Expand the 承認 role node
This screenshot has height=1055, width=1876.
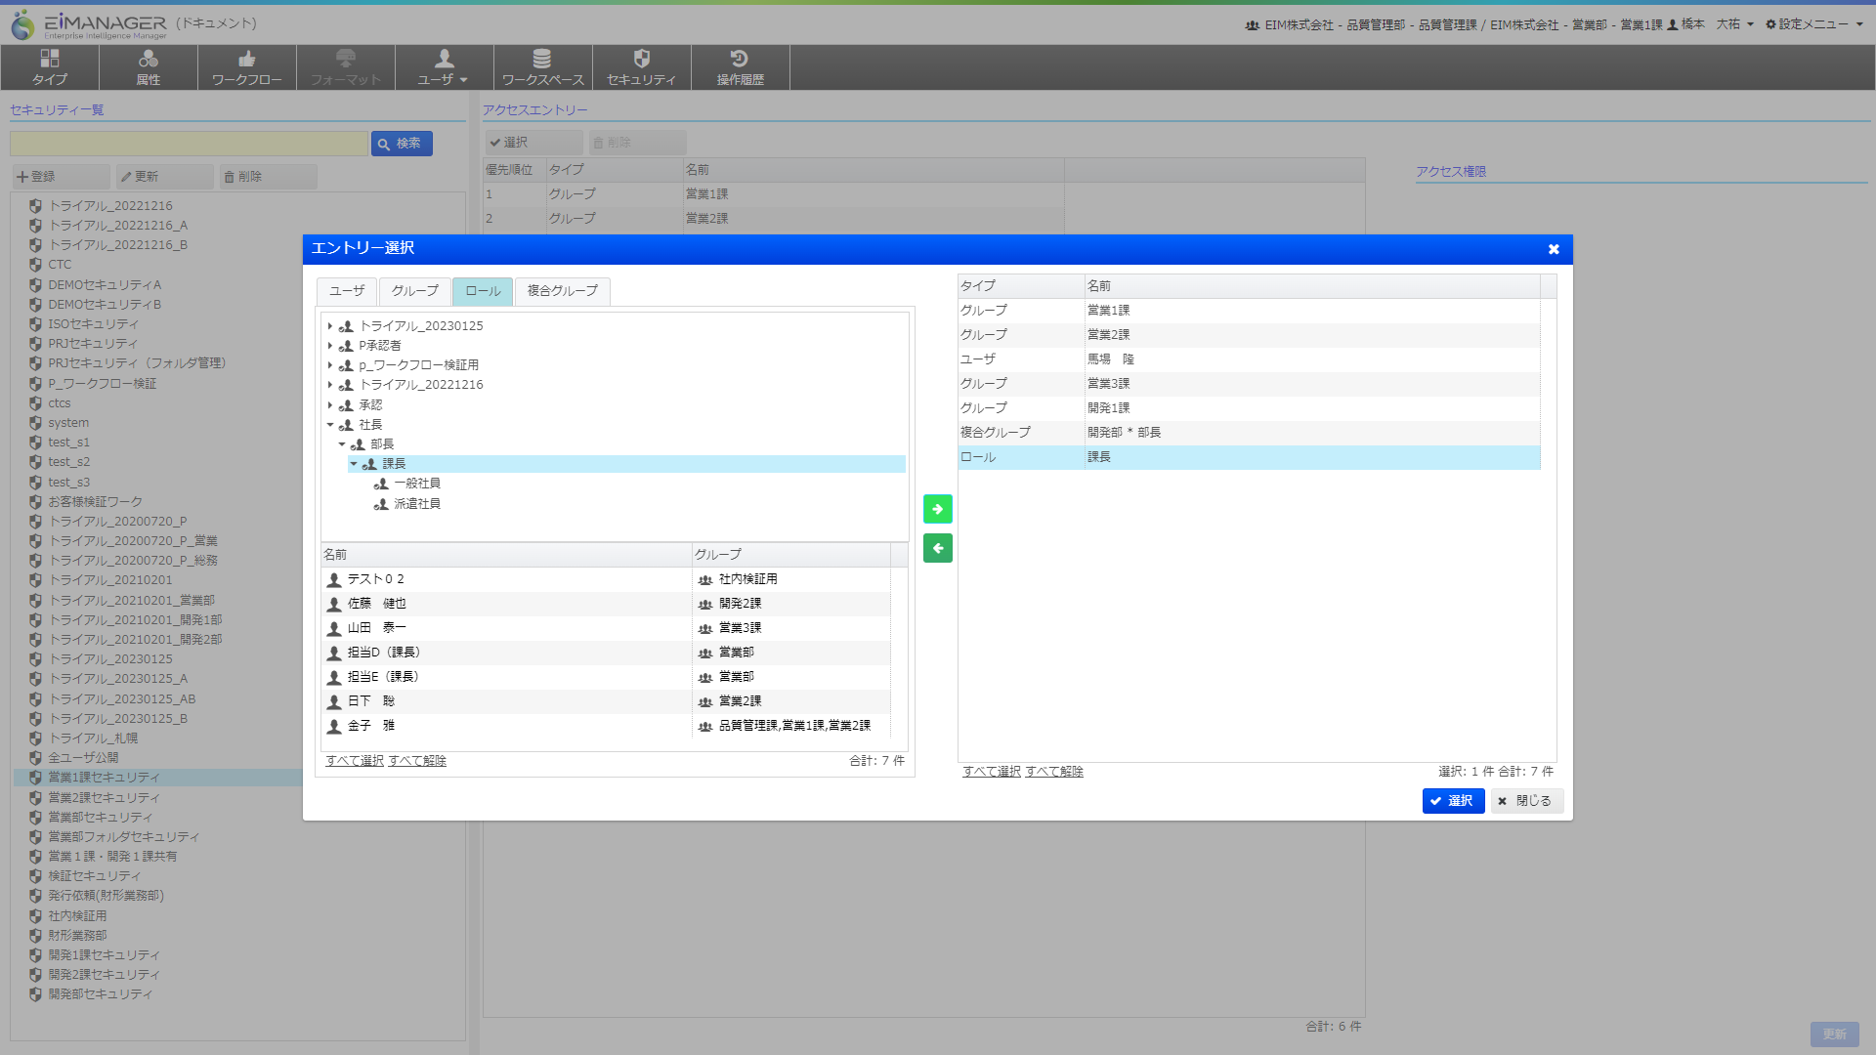(x=330, y=405)
